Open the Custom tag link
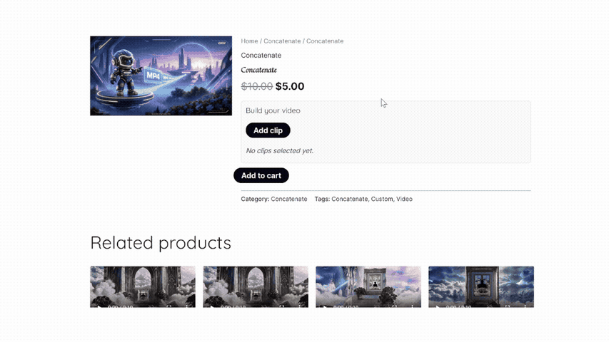Screen dimensions: 609x342 tap(382, 199)
